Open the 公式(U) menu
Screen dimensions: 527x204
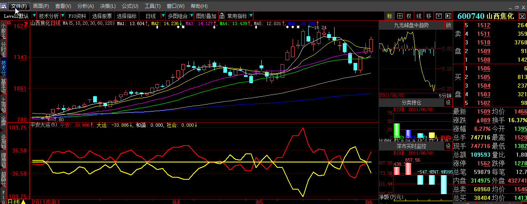click(130, 6)
